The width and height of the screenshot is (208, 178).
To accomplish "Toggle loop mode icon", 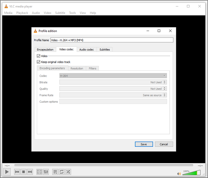I will click(x=62, y=172).
